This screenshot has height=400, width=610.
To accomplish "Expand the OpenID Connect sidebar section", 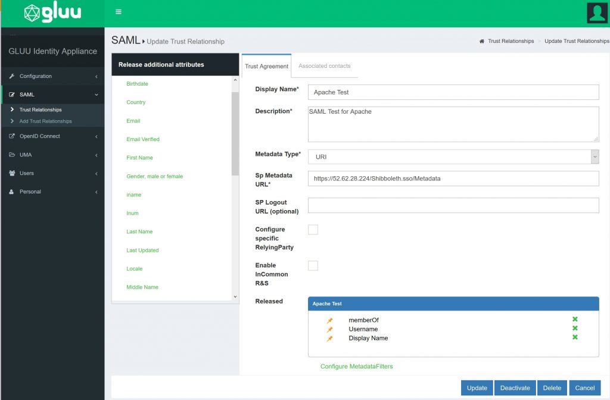I will (x=52, y=136).
